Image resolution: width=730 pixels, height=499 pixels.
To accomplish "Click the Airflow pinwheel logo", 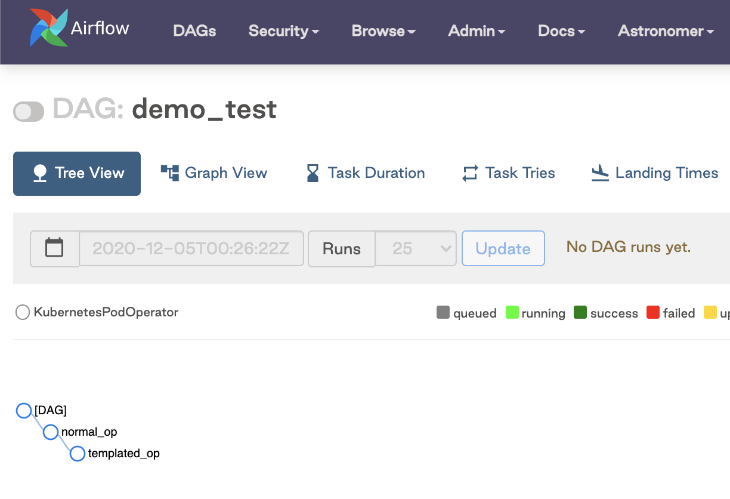I will click(x=48, y=27).
